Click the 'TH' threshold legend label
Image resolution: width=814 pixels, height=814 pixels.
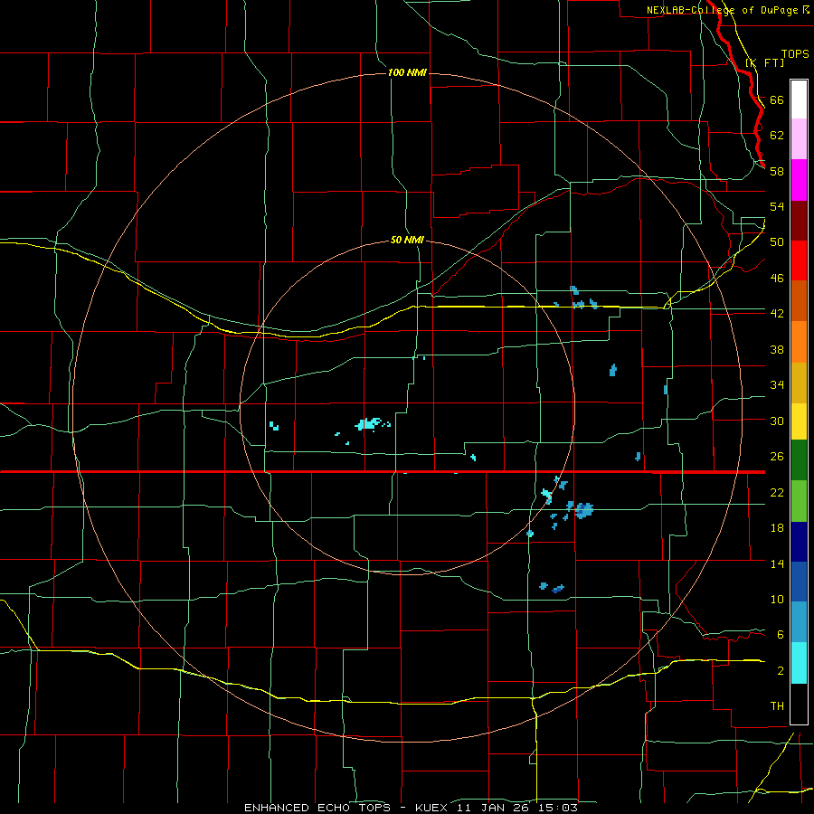(x=777, y=706)
